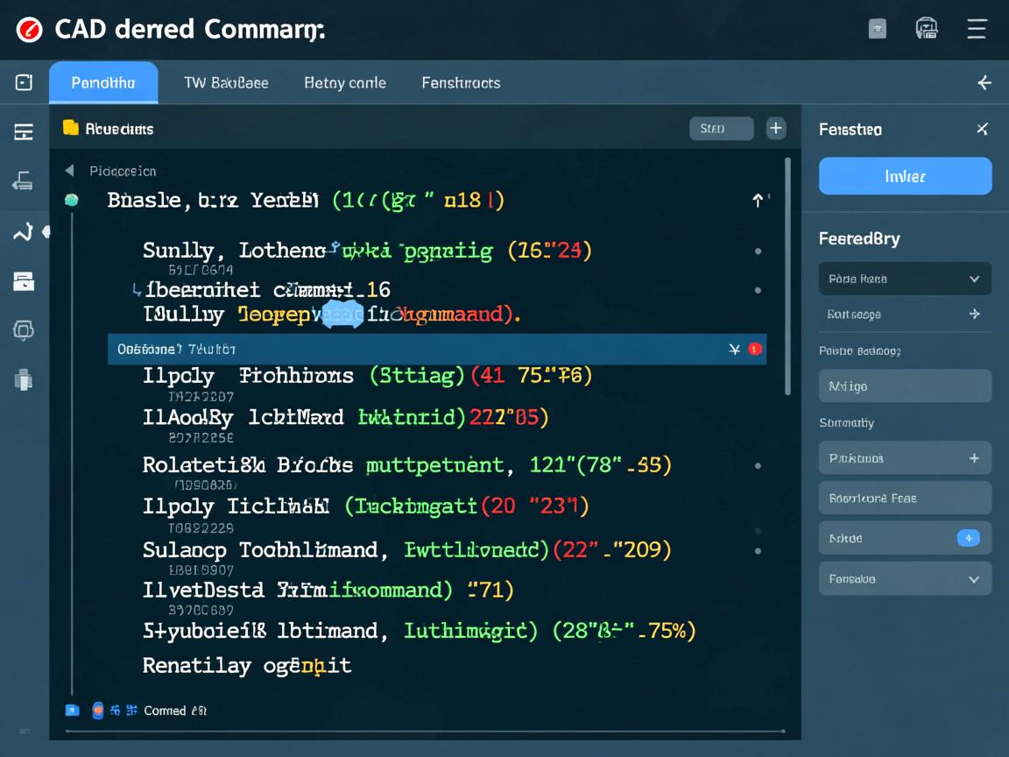This screenshot has width=1009, height=757.
Task: Click the list icon in left sidebar
Action: coord(24,132)
